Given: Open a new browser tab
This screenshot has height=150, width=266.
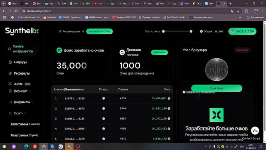Looking at the screenshot, I should tap(230, 3).
